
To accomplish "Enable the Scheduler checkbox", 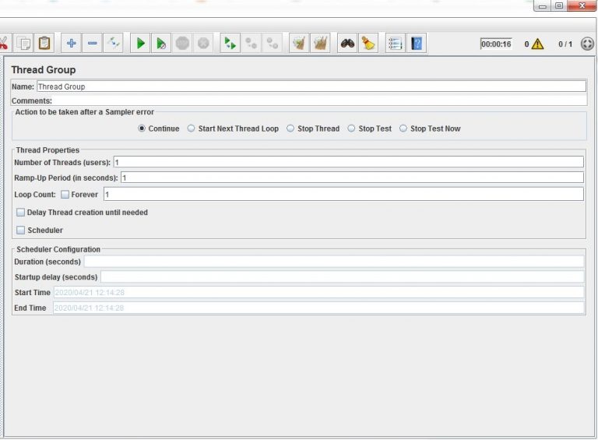I will pos(20,231).
